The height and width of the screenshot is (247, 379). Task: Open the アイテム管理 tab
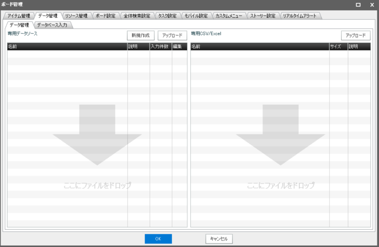point(18,16)
